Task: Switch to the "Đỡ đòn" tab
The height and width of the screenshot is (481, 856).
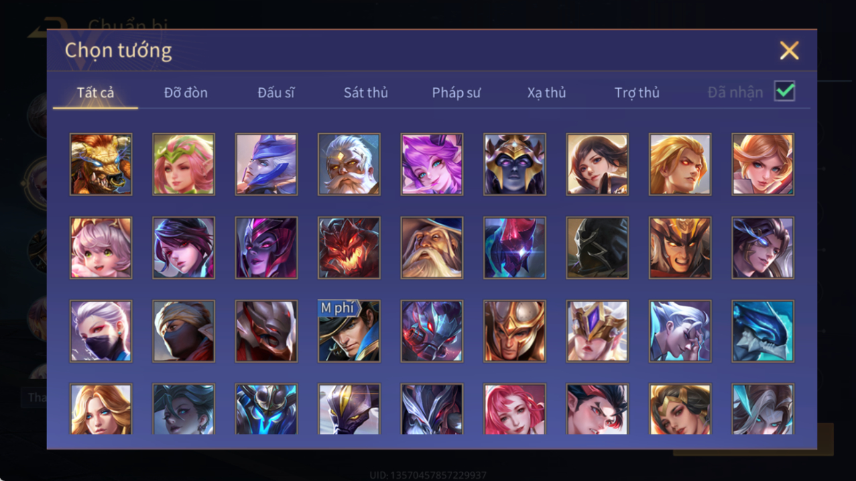Action: (x=186, y=93)
